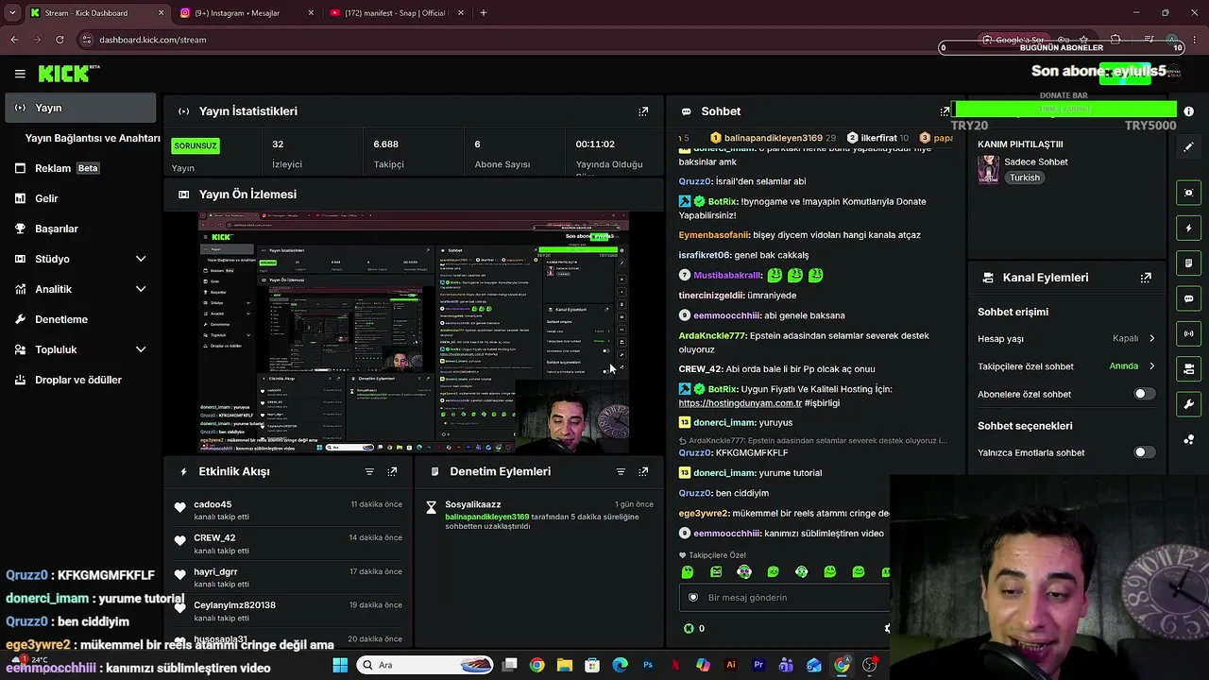1209x680 pixels.
Task: Open the hostingdunyam.com.tr link in chat
Action: click(x=741, y=403)
